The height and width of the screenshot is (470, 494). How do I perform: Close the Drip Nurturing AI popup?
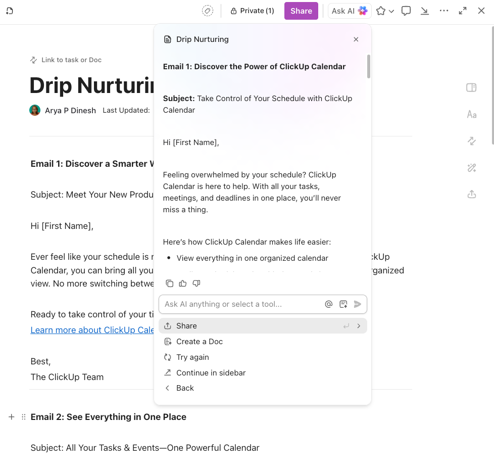pyautogui.click(x=356, y=39)
